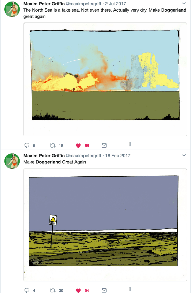
Task: Retweet the 2 Jul North Sea tweet
Action: click(53, 145)
